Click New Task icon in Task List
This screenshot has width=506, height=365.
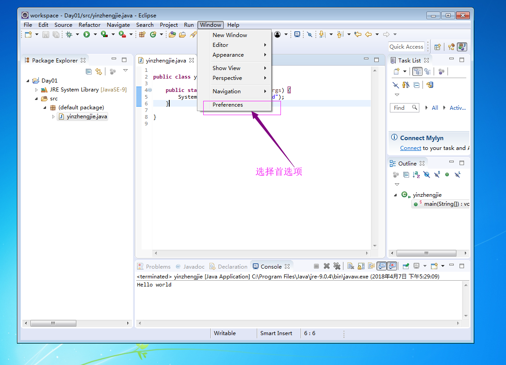pos(397,71)
